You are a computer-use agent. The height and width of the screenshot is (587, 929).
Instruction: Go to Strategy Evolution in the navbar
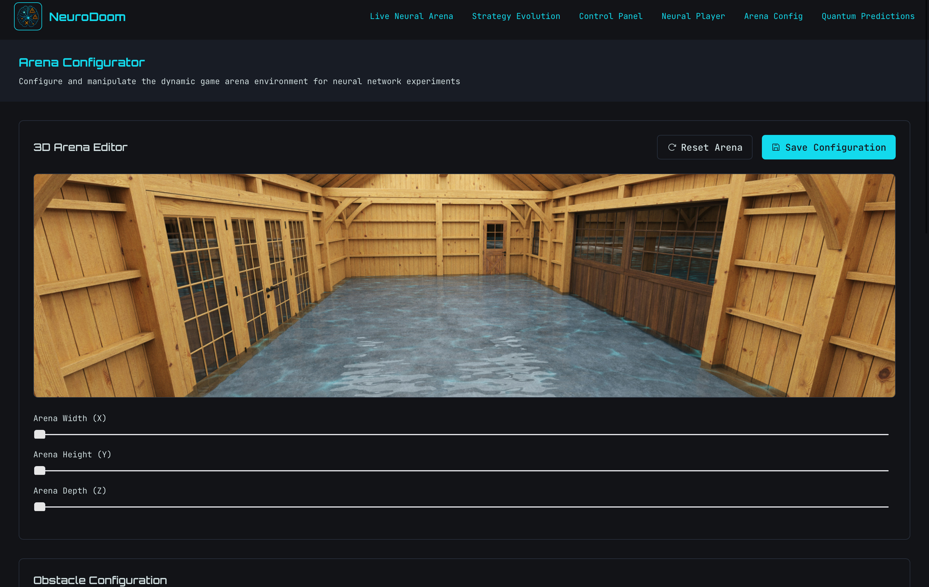coord(516,16)
